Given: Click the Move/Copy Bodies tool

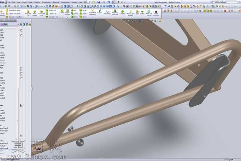Looking at the screenshot, I should tap(130, 13).
